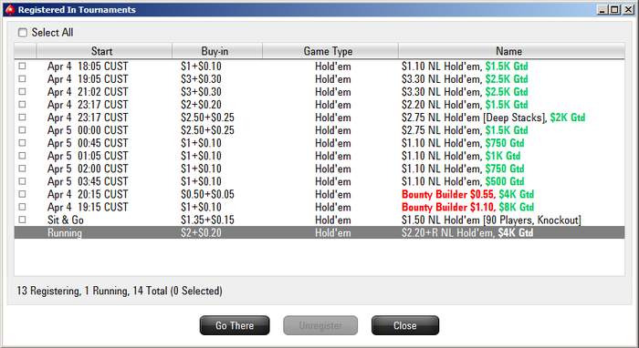Click the $1.10 NL Hold'em, $1K Gtd name
This screenshot has width=639, height=348.
coord(460,156)
